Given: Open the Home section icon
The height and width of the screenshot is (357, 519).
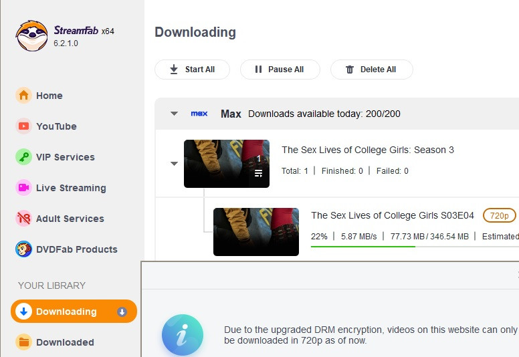Looking at the screenshot, I should tap(23, 96).
